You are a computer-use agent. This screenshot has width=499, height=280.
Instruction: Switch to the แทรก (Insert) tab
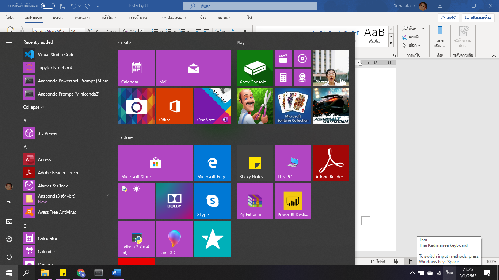(58, 18)
